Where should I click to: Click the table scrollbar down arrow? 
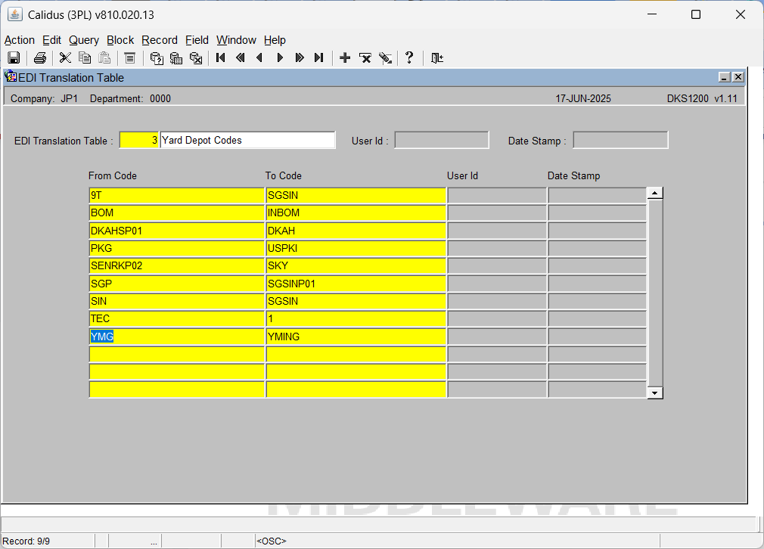pyautogui.click(x=655, y=392)
